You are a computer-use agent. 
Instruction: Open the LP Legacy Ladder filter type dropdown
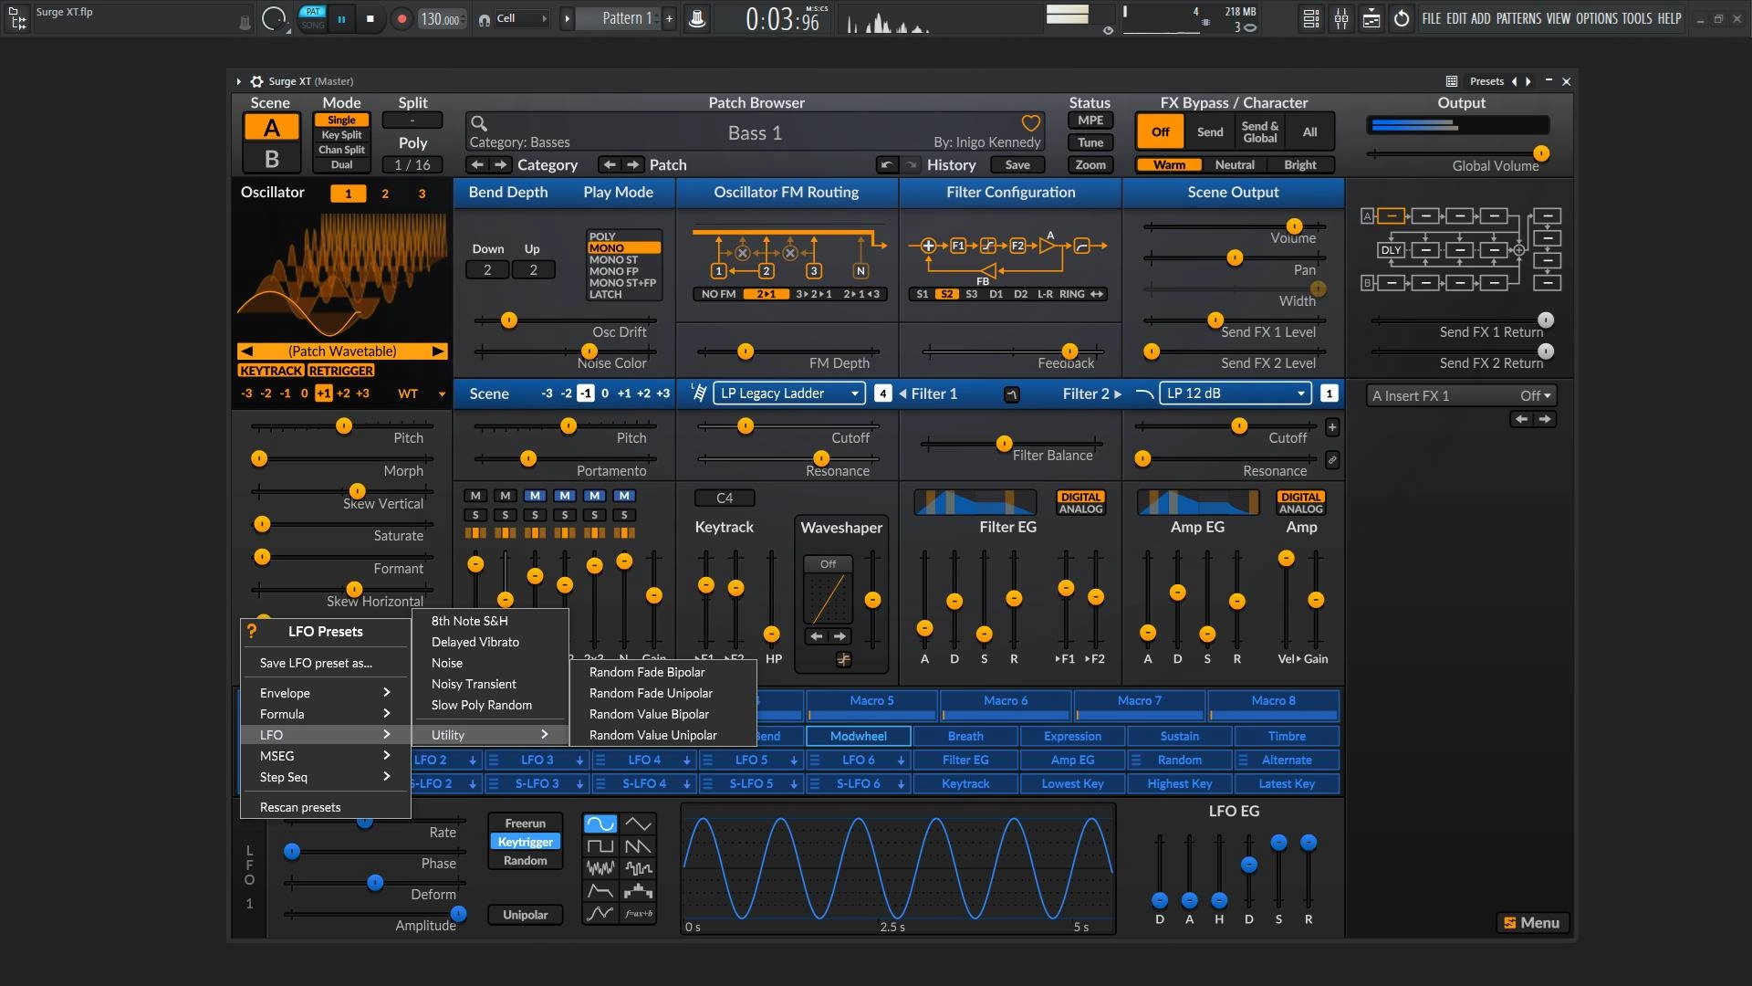pos(789,393)
